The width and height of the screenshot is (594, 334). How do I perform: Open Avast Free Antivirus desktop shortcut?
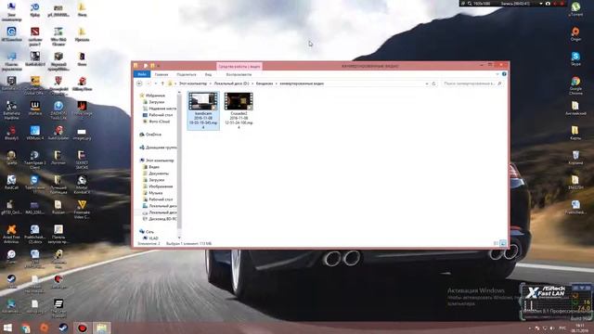(11, 234)
